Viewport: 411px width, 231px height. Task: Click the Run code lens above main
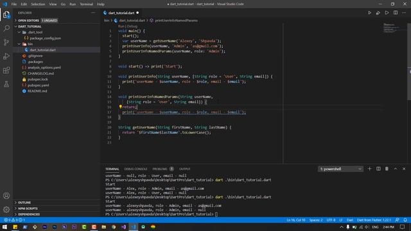tap(121, 26)
